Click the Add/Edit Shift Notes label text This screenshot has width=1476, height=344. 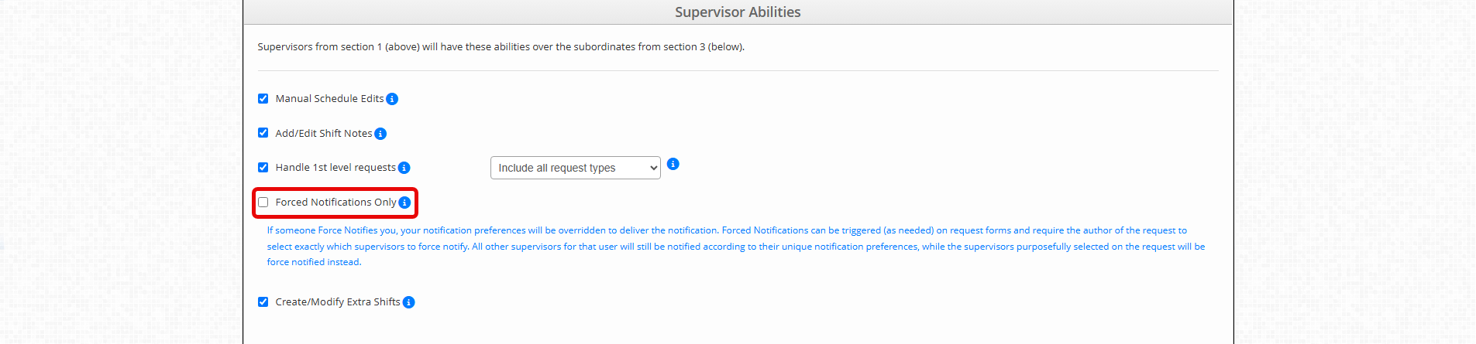(324, 133)
